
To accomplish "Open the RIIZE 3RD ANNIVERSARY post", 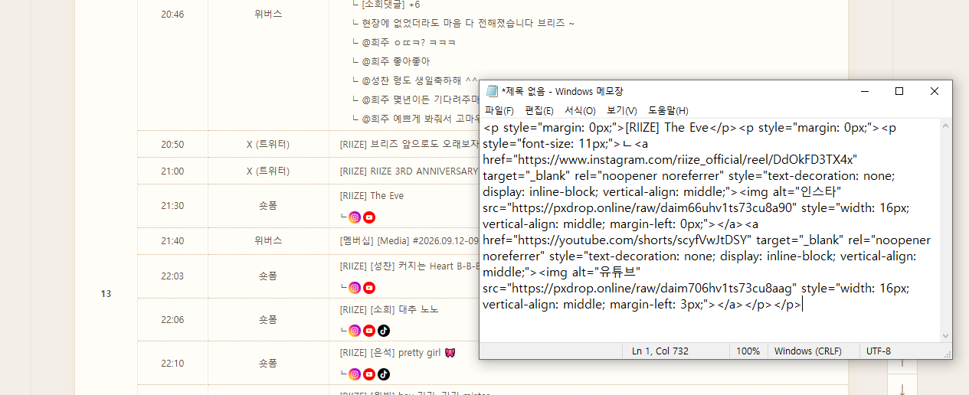I will pos(409,171).
